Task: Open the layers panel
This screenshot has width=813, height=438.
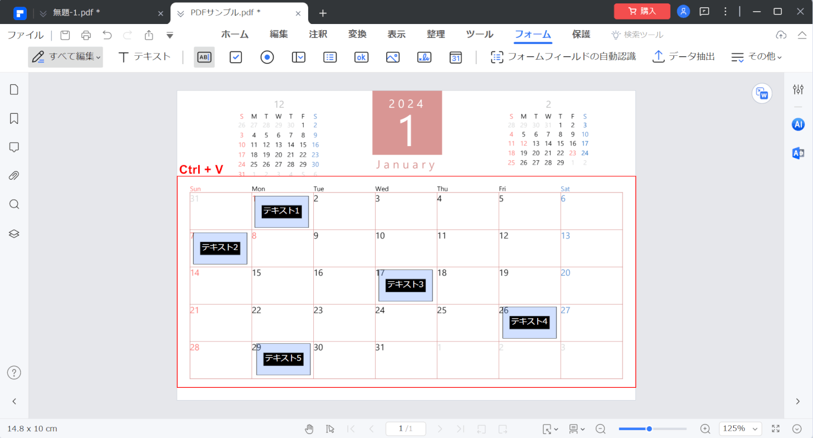Action: click(15, 233)
